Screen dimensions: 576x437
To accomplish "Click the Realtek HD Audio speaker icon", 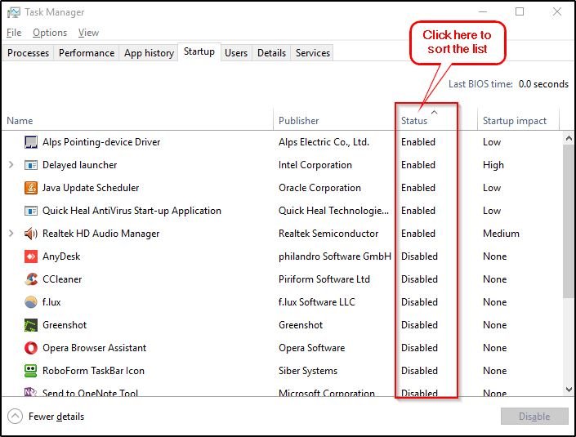I will pos(31,234).
